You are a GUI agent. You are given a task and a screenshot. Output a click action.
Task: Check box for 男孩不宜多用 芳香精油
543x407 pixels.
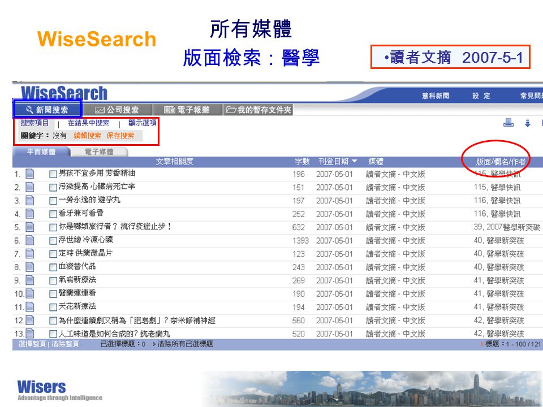pos(53,174)
